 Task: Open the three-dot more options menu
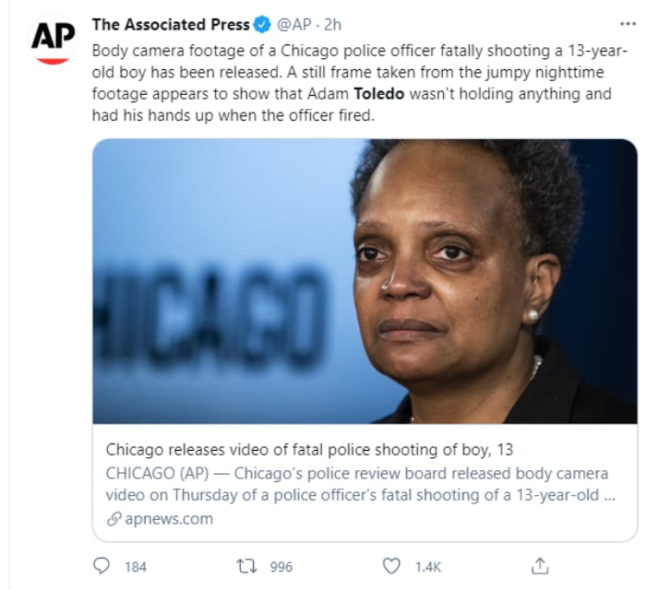point(628,24)
